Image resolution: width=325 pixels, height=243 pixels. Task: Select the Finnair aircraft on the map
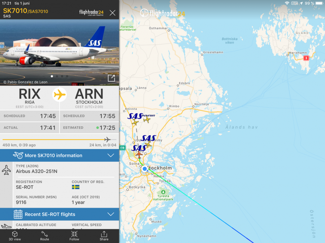click(147, 120)
